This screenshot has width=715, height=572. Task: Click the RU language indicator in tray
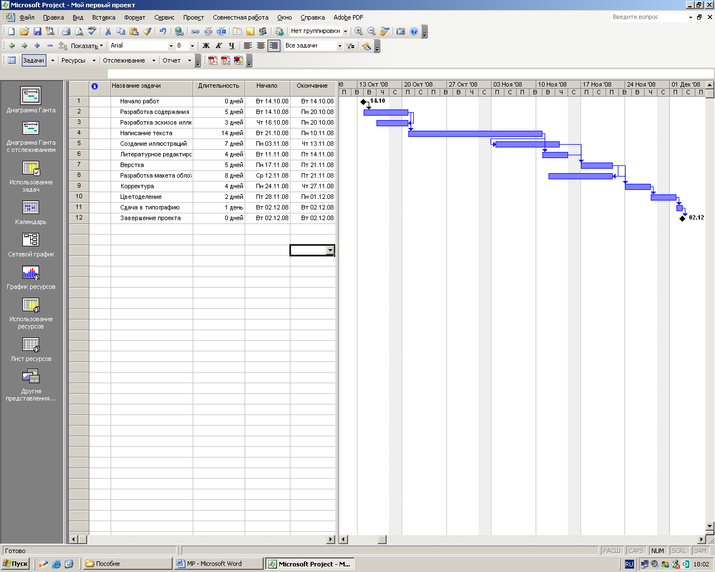(x=629, y=564)
